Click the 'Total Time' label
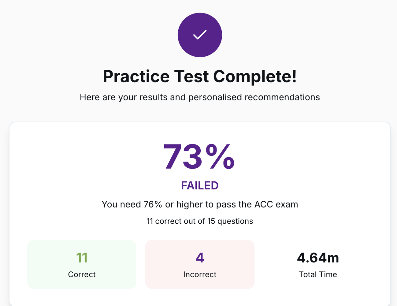The image size is (397, 306). click(318, 274)
